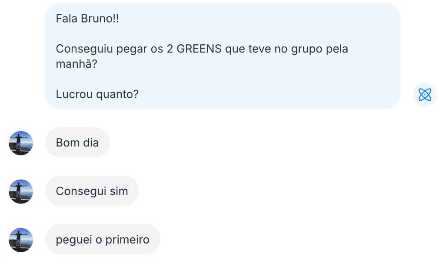The width and height of the screenshot is (445, 270).
Task: Select the topmost profile picture in the conversation
Action: pos(20,142)
